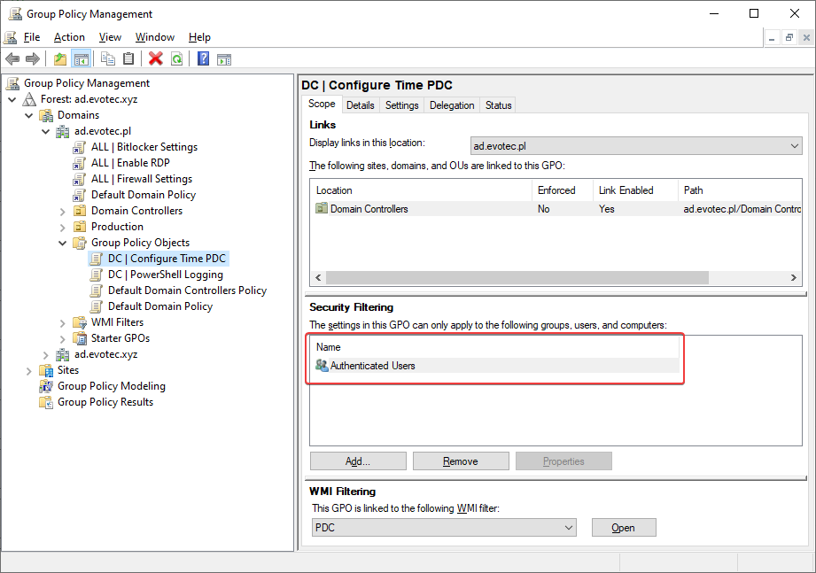
Task: Select the Domain Controllers row under Links
Action: tap(381, 208)
